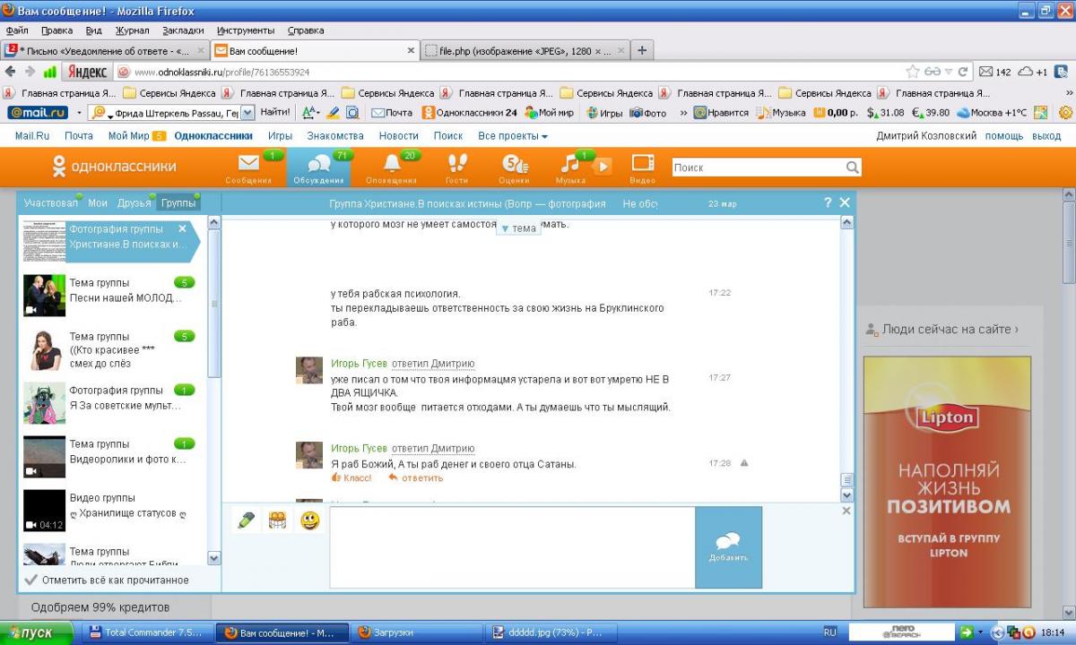Click the smiley emoji icon
The image size is (1076, 645).
tap(310, 520)
